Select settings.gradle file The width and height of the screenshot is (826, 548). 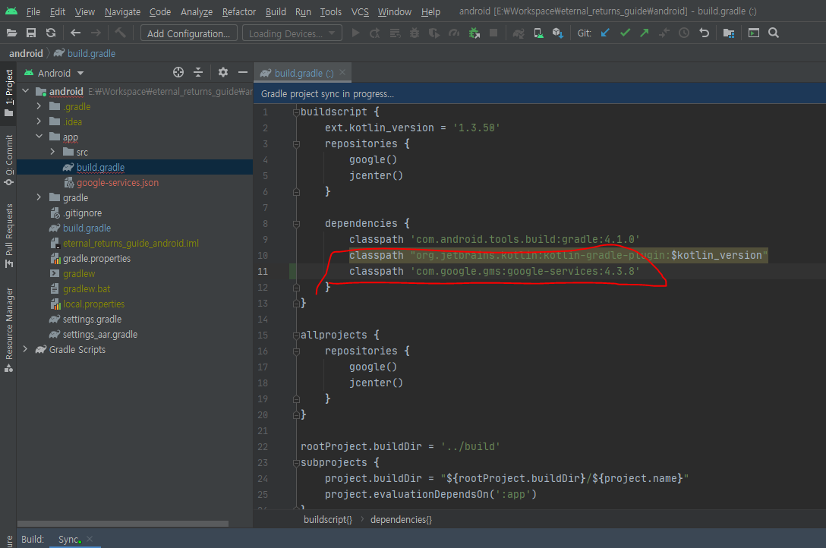point(92,320)
